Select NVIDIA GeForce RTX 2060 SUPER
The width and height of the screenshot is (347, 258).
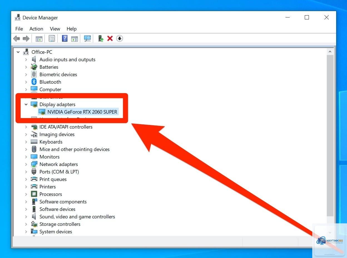pos(82,112)
